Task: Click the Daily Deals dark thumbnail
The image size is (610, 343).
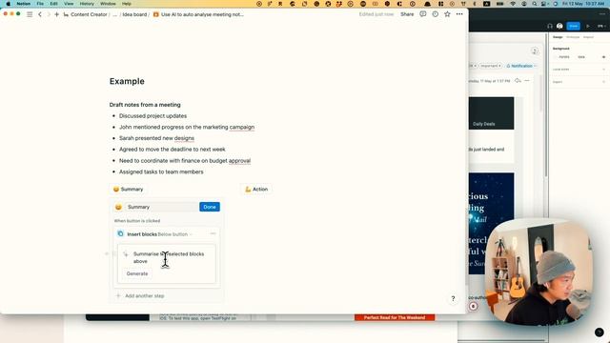Action: point(491,113)
